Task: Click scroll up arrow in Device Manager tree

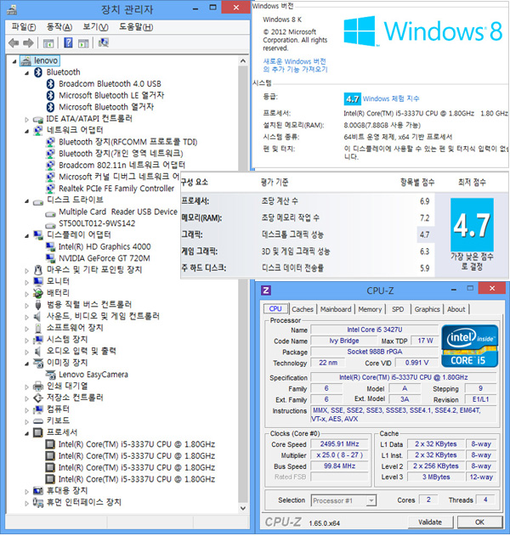Action: [x=243, y=61]
